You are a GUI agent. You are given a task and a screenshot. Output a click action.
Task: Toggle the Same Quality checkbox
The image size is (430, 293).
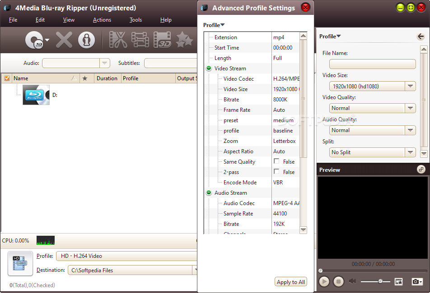[x=276, y=161]
